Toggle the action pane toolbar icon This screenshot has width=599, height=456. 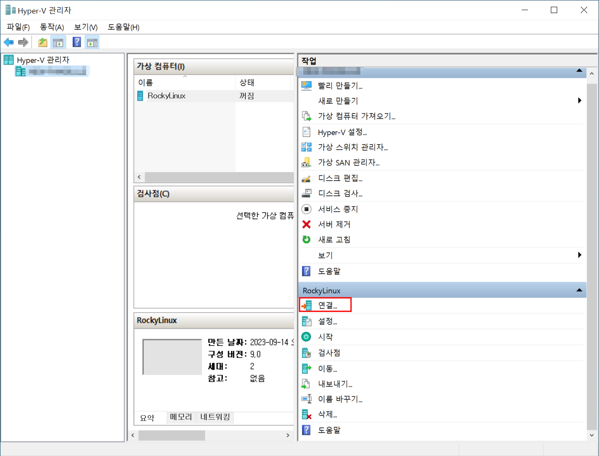92,42
